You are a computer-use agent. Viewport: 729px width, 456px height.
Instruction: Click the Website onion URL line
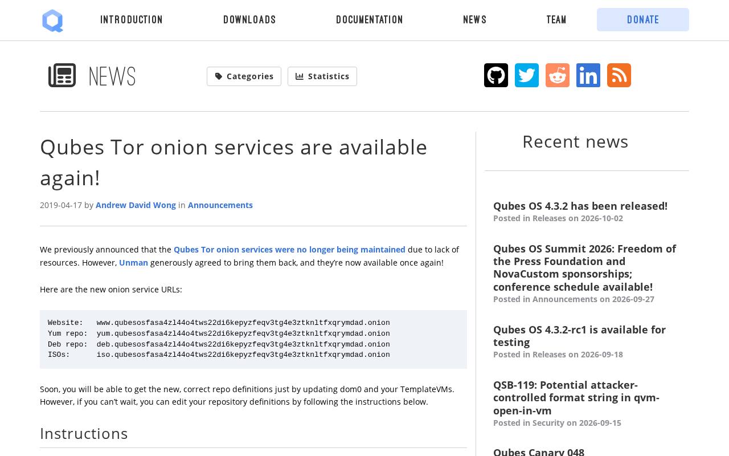219,323
